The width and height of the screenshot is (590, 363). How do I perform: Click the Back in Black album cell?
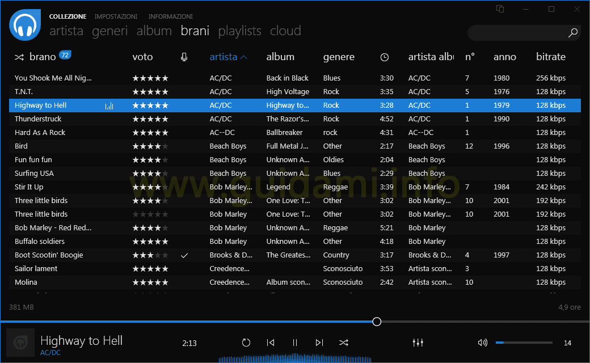[287, 78]
